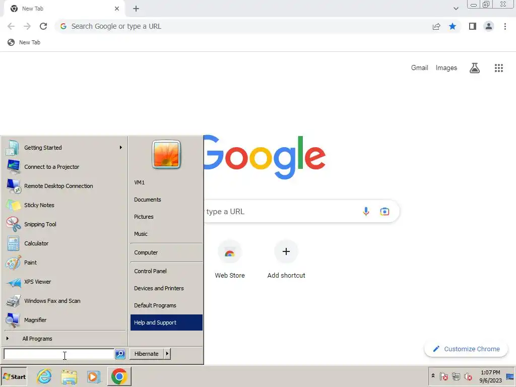Click the Chrome taskbar icon
Image resolution: width=516 pixels, height=387 pixels.
(119, 376)
